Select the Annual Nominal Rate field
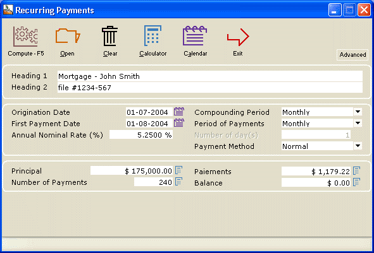 [141, 135]
